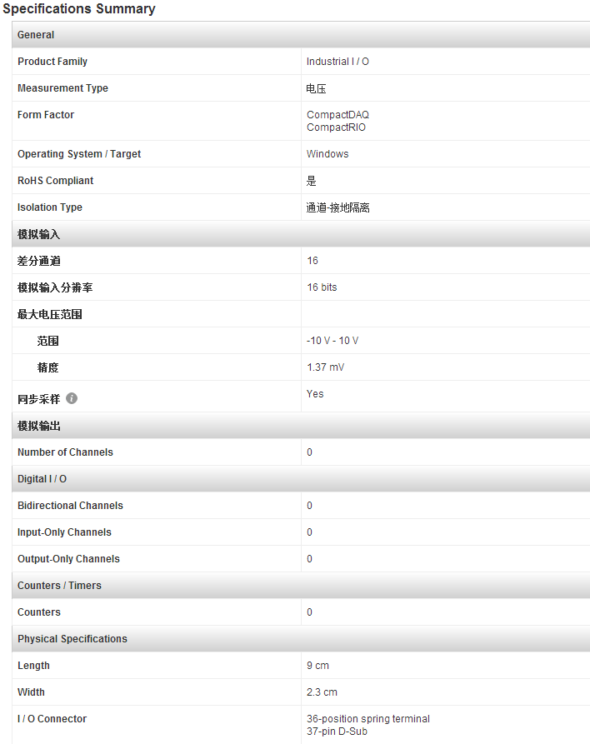Screen dimensions: 590x744
Task: Click the RoHS Compliant row label
Action: (x=56, y=181)
